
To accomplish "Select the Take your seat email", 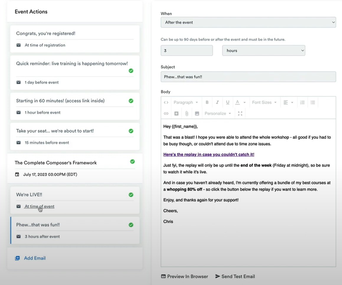I will coord(75,136).
